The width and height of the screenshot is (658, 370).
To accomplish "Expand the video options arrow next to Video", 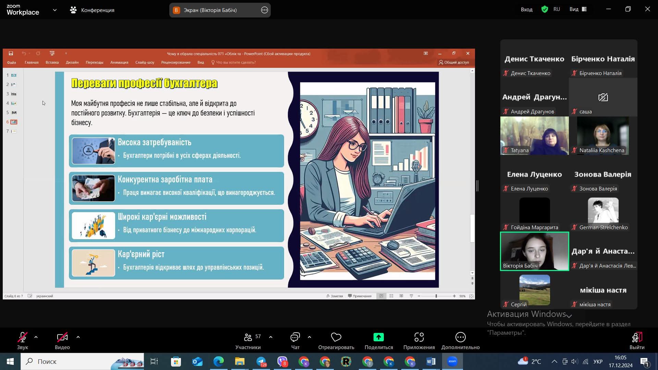I will pos(78,337).
